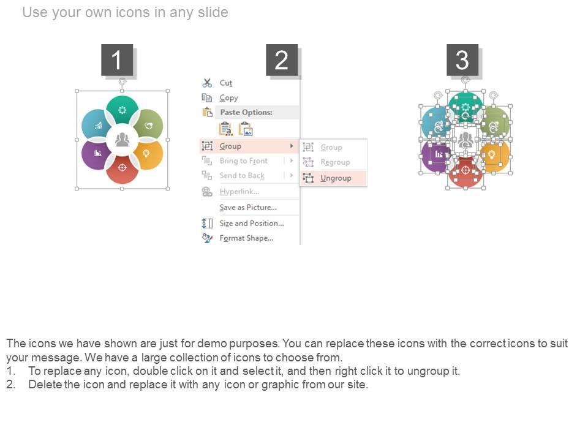588x441 pixels.
Task: Open Size and Position settings
Action: 251,223
